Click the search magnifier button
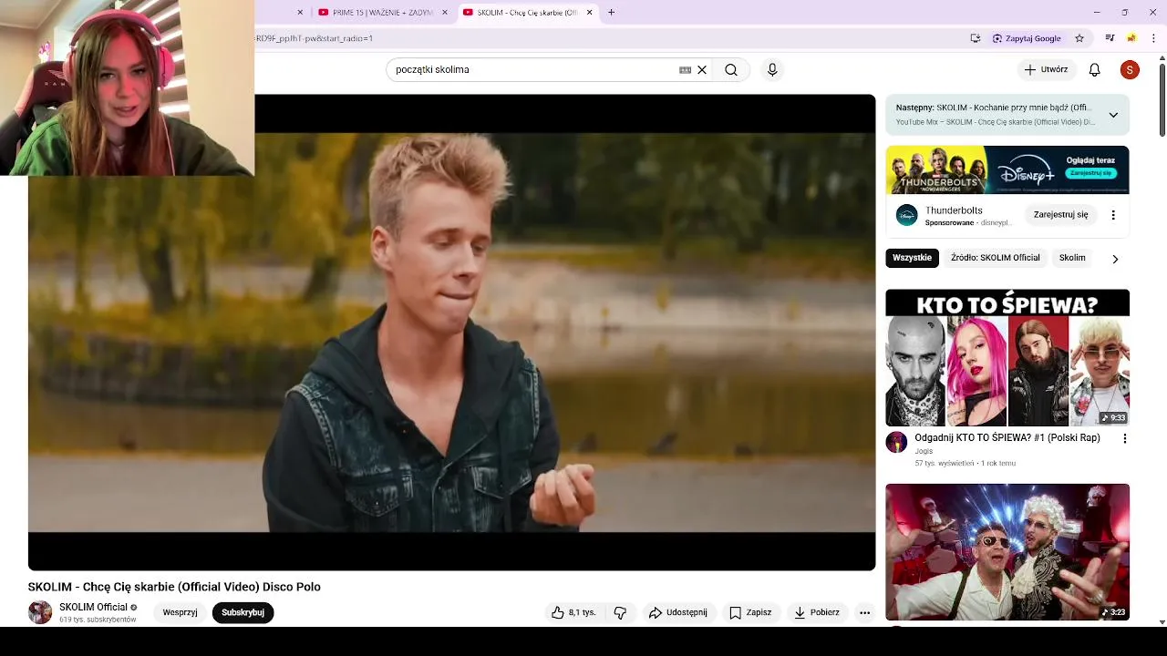The height and width of the screenshot is (656, 1167). [x=731, y=70]
